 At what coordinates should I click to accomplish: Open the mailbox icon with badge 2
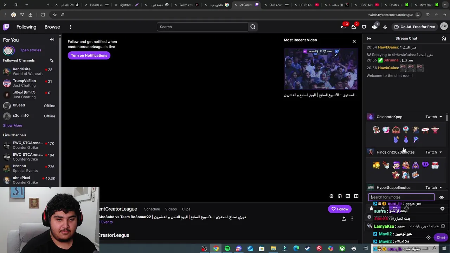[354, 27]
